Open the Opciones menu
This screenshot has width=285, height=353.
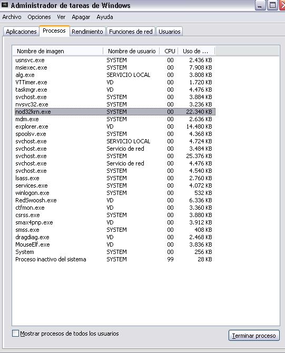tap(39, 17)
